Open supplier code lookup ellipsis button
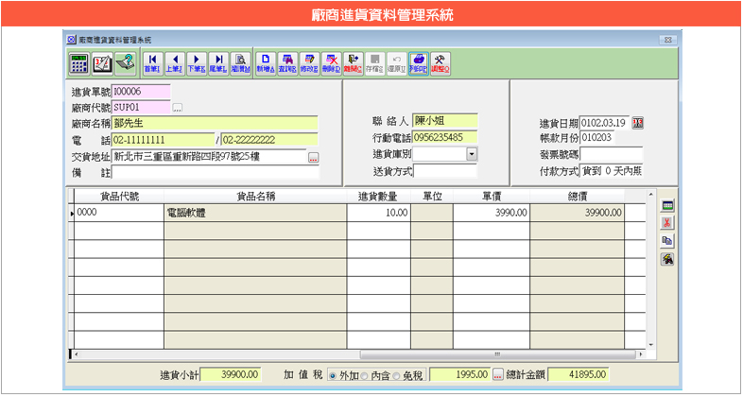743x397 pixels. (177, 107)
